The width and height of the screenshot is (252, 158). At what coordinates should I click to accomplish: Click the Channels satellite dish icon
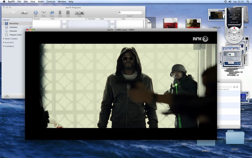point(6,31)
